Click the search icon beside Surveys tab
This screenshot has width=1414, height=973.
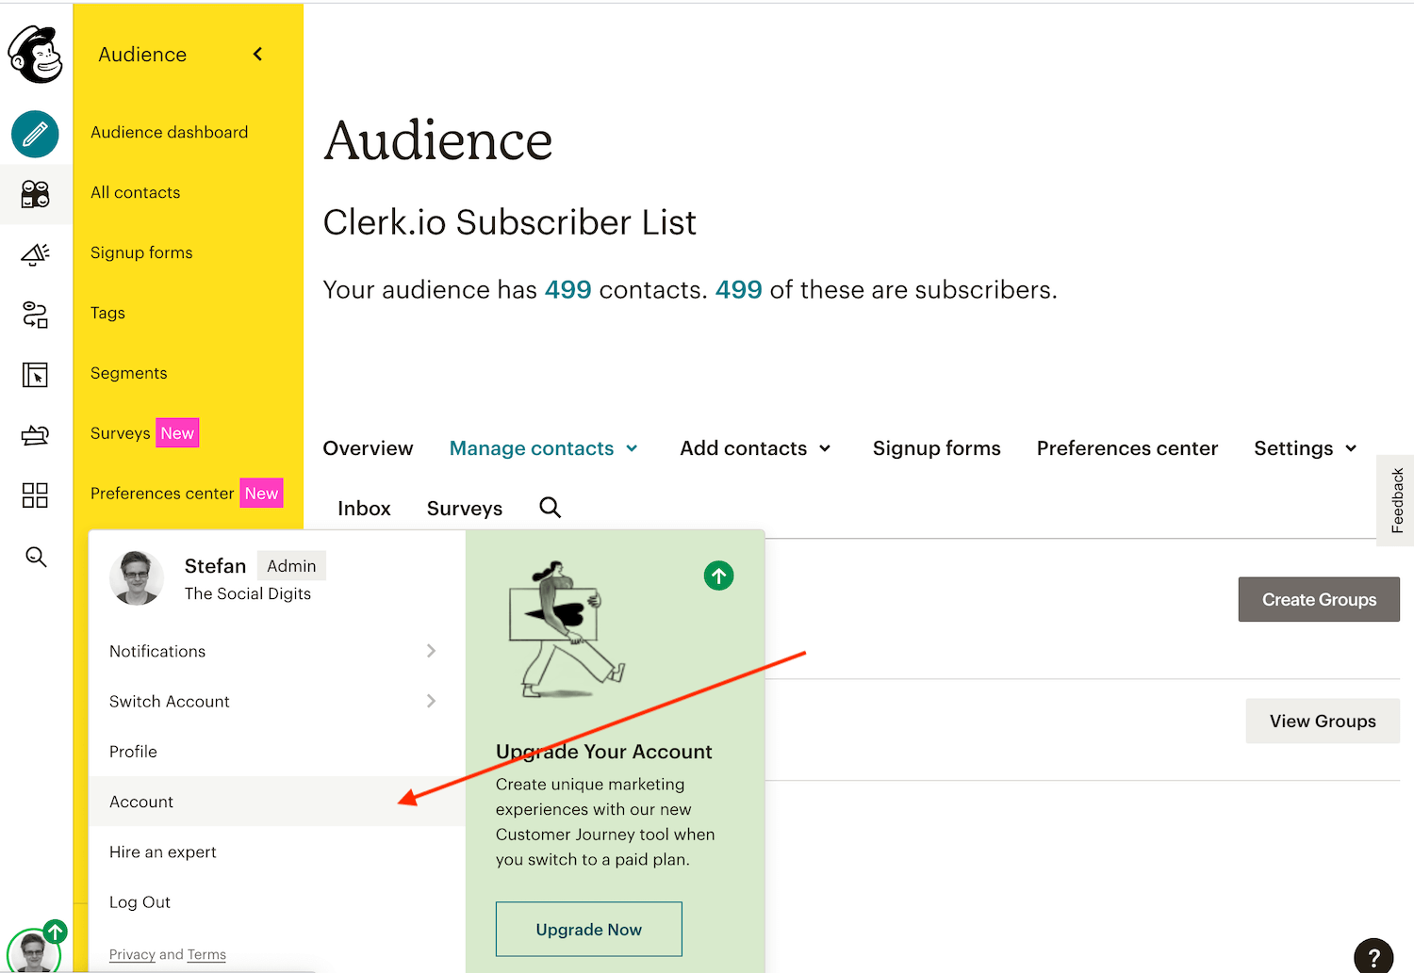pyautogui.click(x=550, y=508)
